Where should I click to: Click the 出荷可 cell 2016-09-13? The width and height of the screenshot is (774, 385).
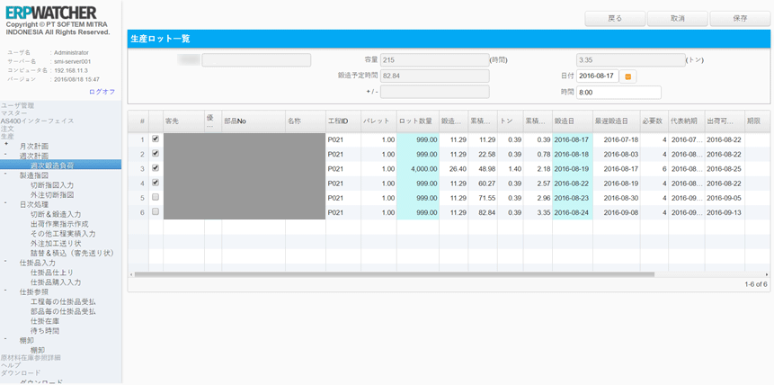725,212
